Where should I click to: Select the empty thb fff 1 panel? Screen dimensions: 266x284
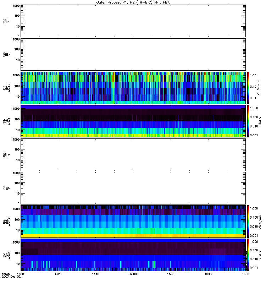133,21
